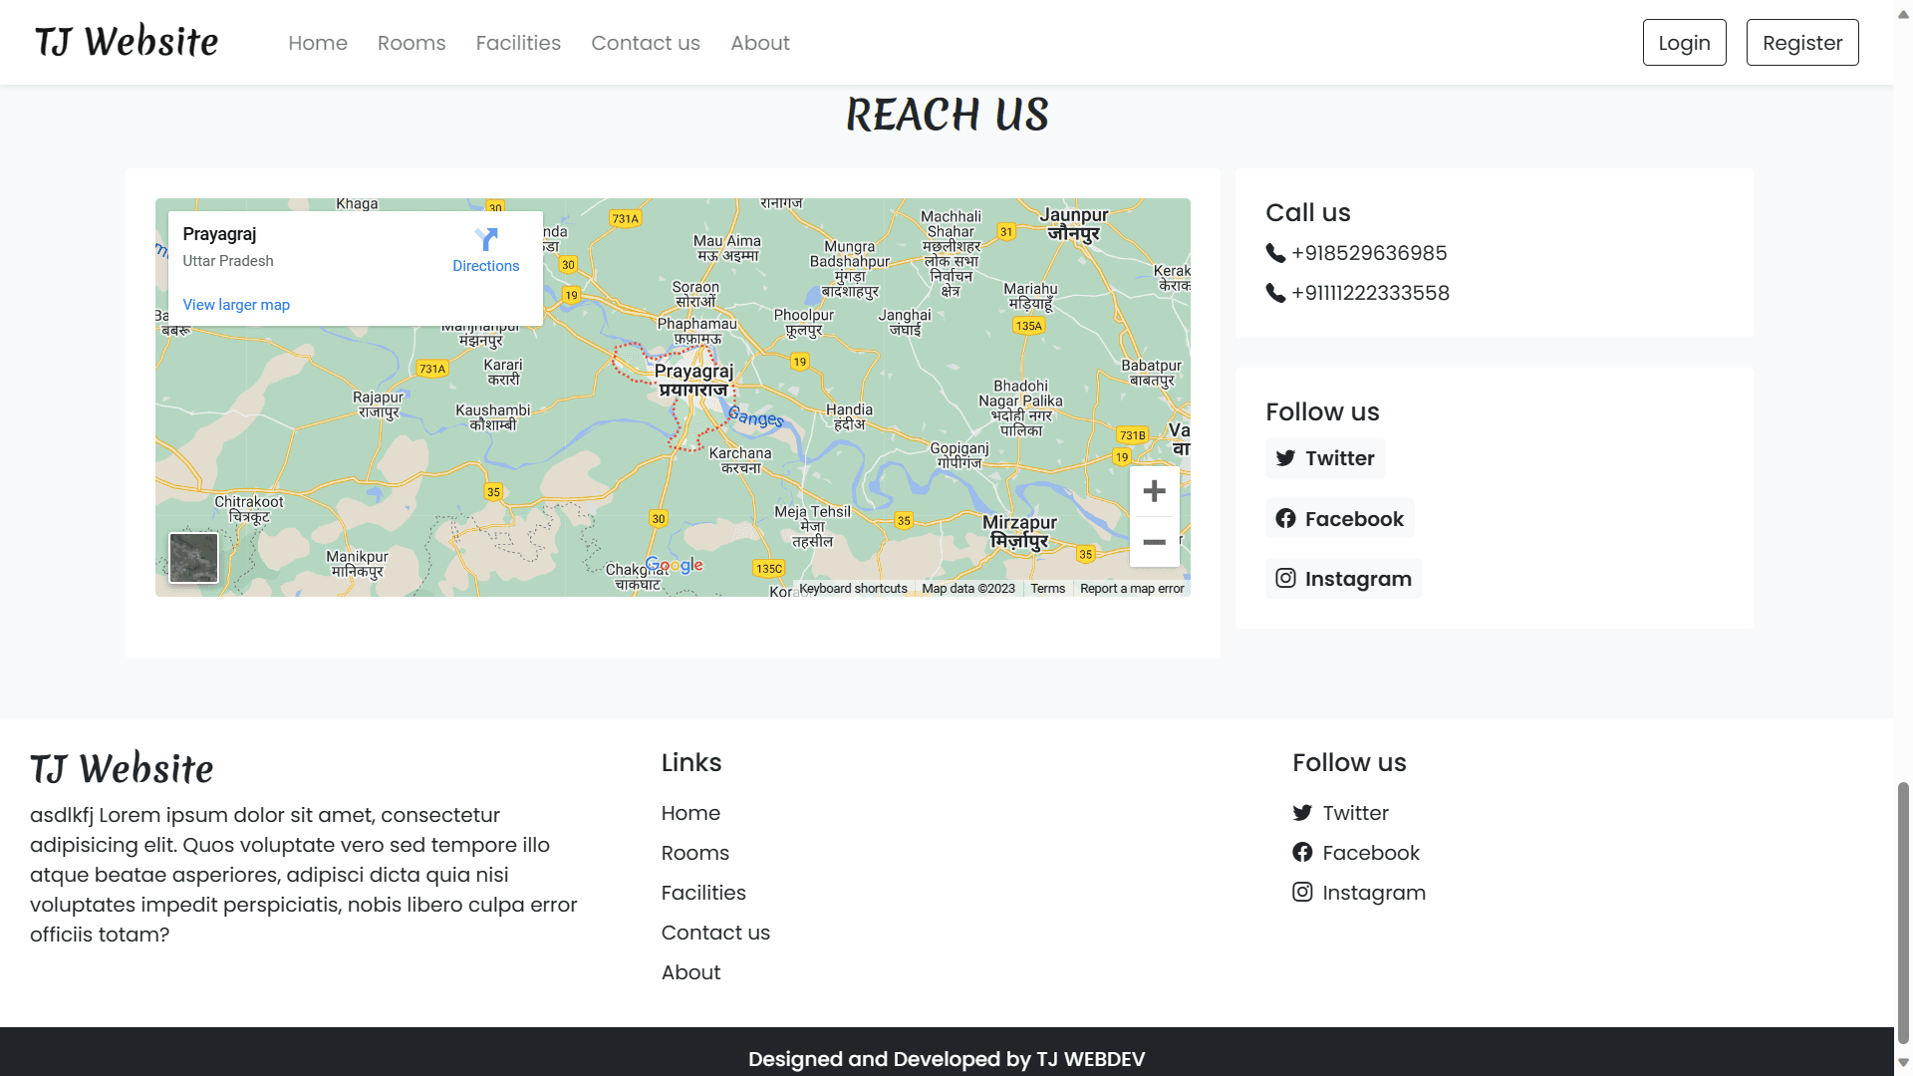This screenshot has height=1076, width=1913.
Task: Click the Facilities link in footer Links section
Action: pos(703,892)
